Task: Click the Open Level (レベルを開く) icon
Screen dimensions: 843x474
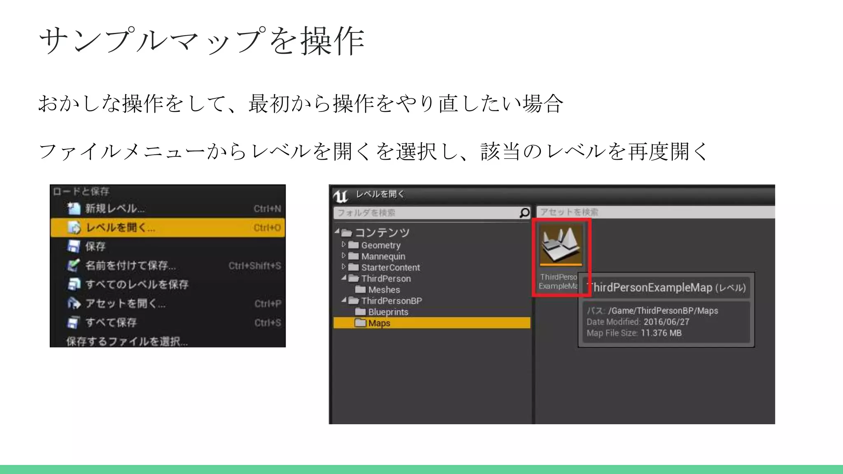Action: tap(74, 228)
